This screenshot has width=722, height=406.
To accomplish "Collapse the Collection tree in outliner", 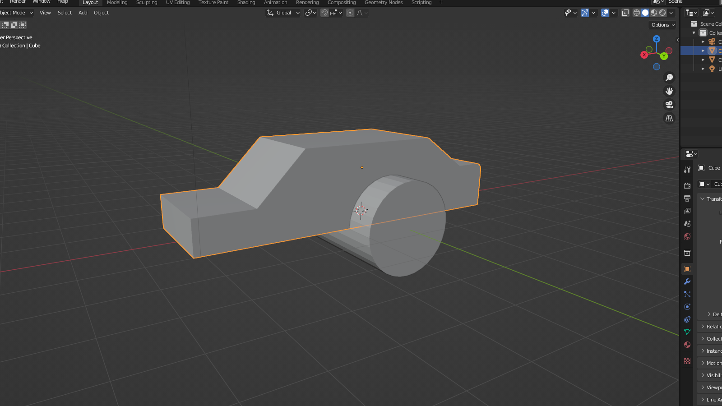I will tap(694, 33).
